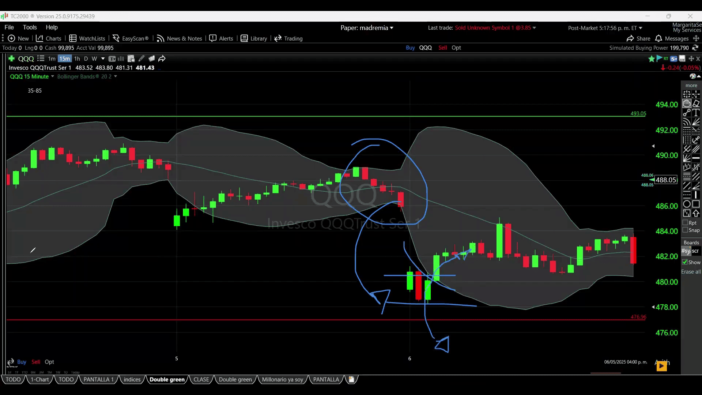702x395 pixels.
Task: Switch to the Millonario ya soy tab
Action: click(282, 379)
